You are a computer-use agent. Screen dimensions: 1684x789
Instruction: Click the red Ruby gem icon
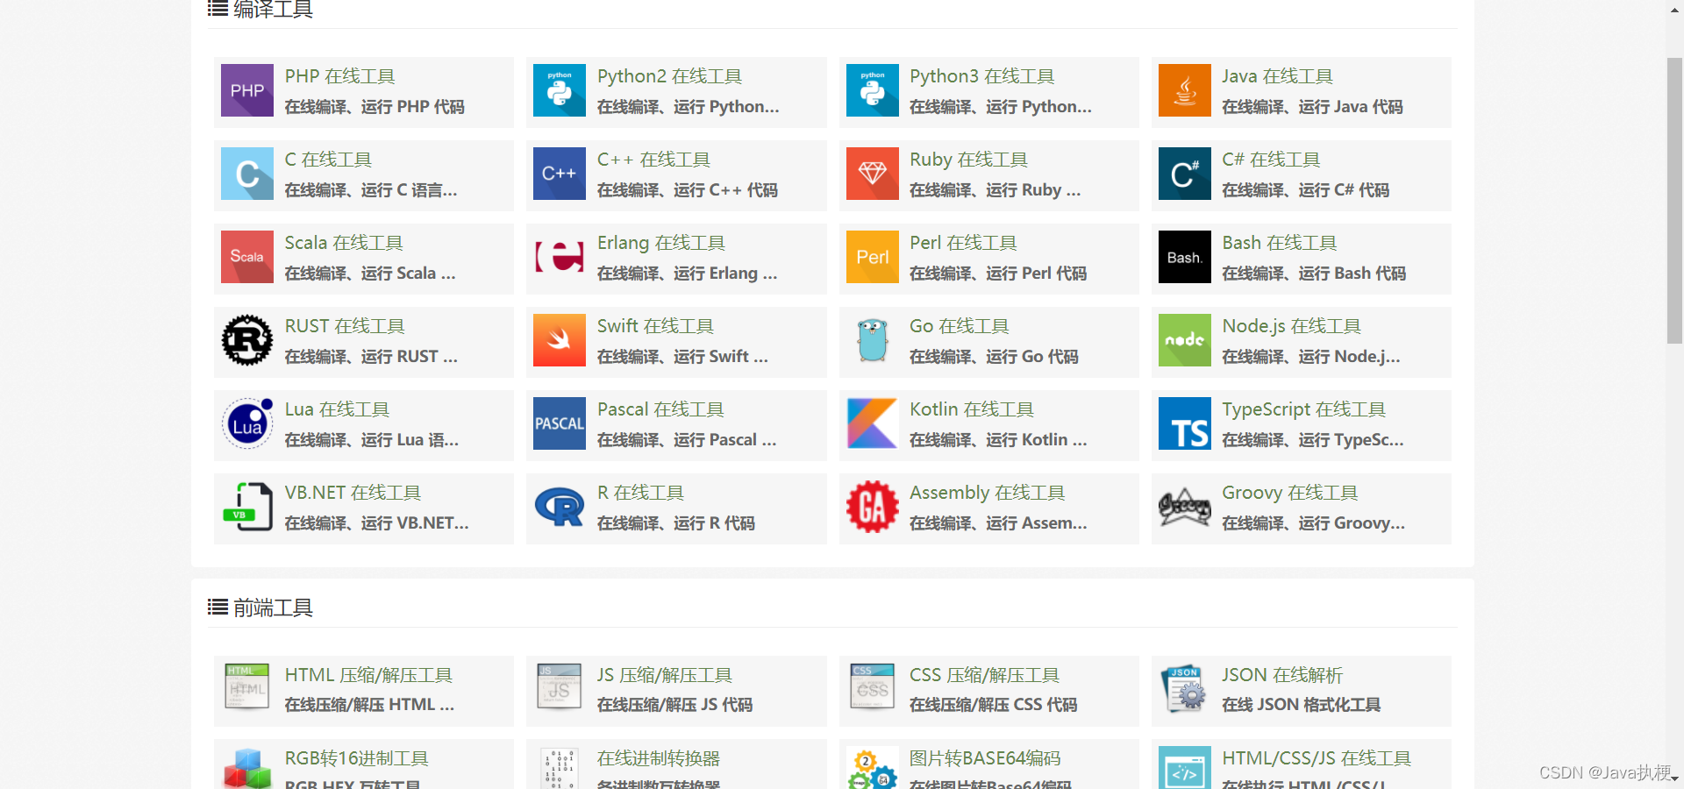(873, 174)
